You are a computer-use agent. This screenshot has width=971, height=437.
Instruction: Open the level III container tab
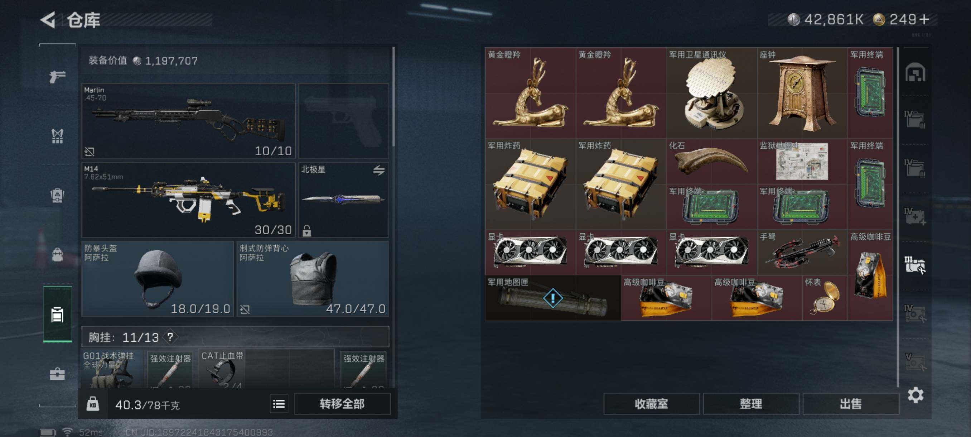tap(915, 265)
